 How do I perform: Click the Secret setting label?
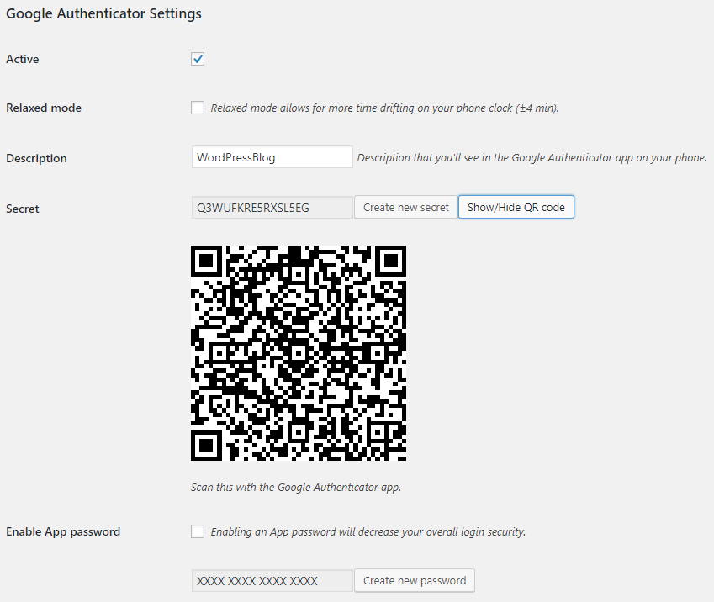coord(23,209)
